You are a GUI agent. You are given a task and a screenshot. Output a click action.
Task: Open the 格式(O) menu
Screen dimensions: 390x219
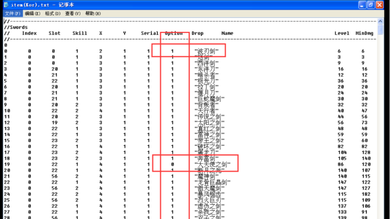(x=52, y=13)
